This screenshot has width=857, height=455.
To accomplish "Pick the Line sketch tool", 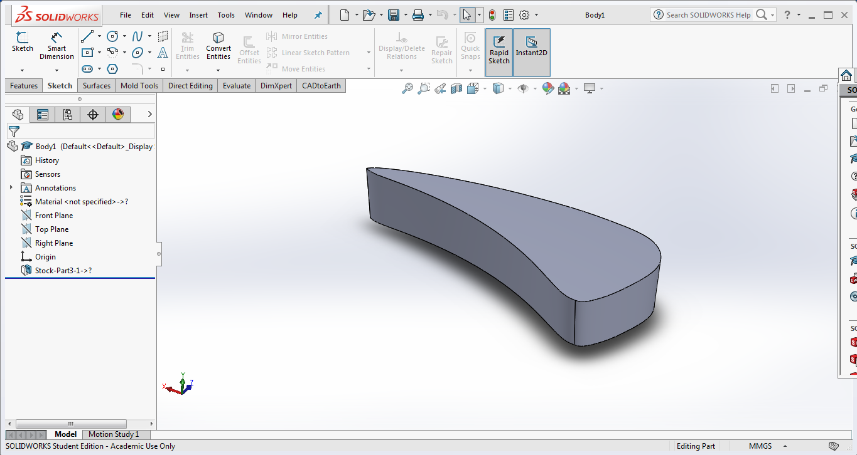I will [87, 36].
